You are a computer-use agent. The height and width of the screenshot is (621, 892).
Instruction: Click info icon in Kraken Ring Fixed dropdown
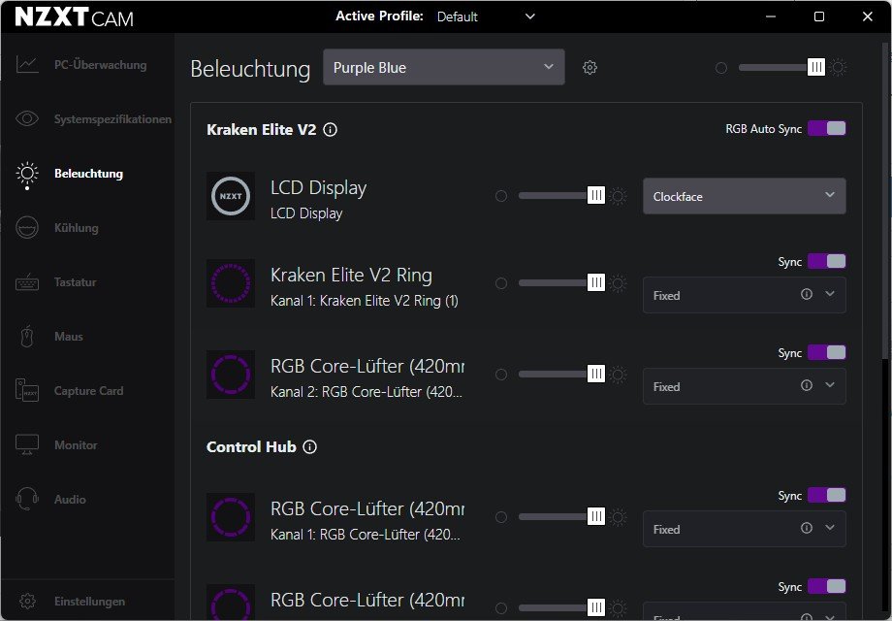coord(807,294)
